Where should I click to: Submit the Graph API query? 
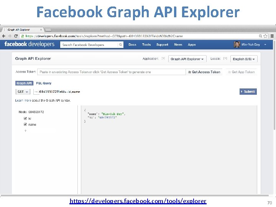point(248,92)
